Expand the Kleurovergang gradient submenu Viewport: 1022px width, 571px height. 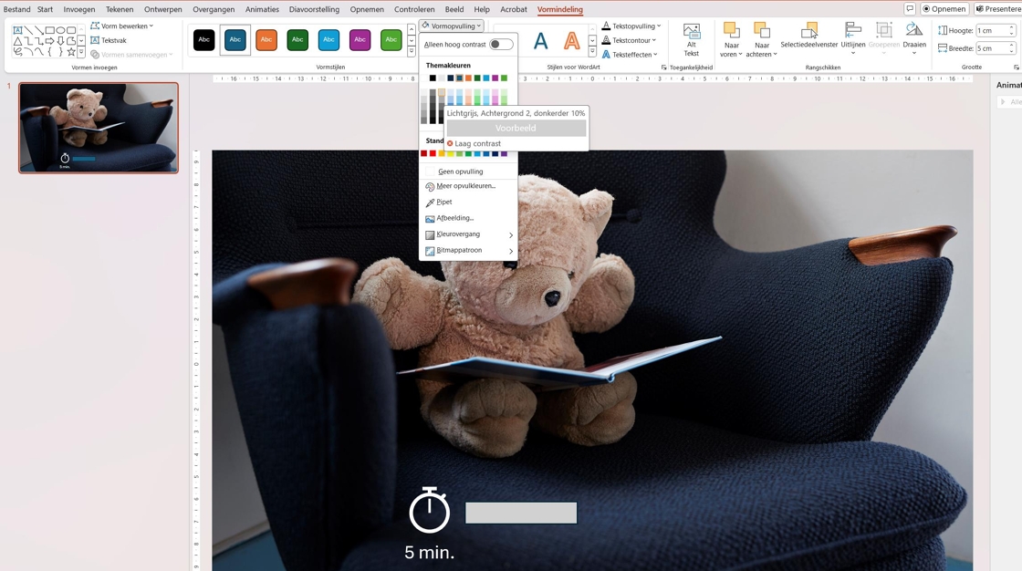coord(468,234)
